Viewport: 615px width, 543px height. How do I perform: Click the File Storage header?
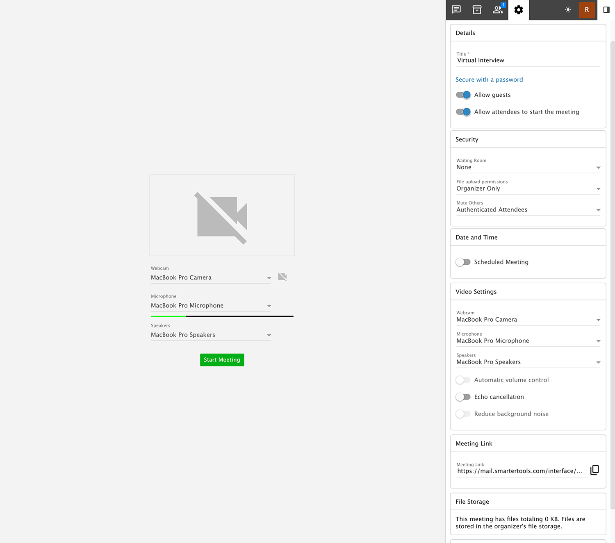pyautogui.click(x=528, y=502)
